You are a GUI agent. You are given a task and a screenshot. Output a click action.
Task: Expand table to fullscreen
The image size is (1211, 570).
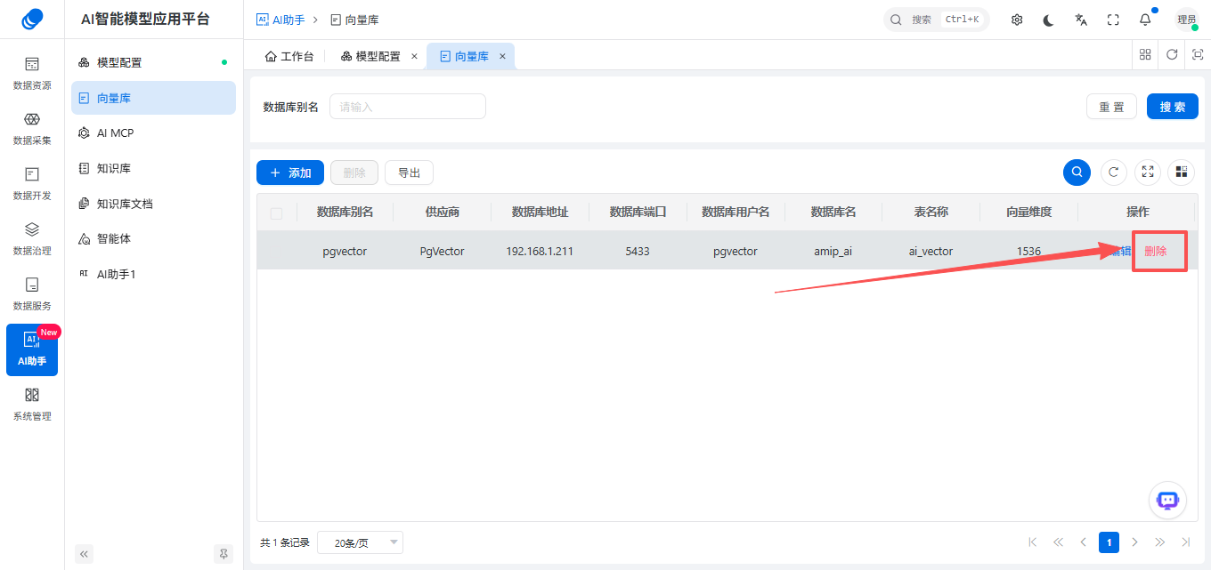coord(1148,172)
